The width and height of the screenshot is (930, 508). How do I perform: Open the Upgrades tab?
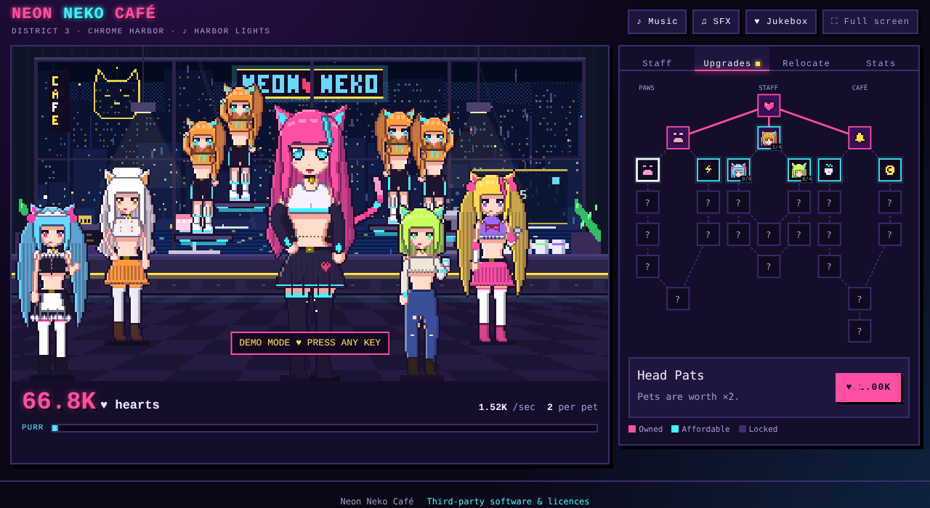click(x=732, y=63)
